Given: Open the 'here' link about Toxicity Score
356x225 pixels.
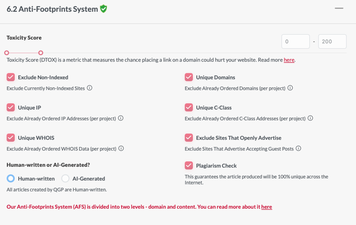Looking at the screenshot, I should tap(289, 60).
